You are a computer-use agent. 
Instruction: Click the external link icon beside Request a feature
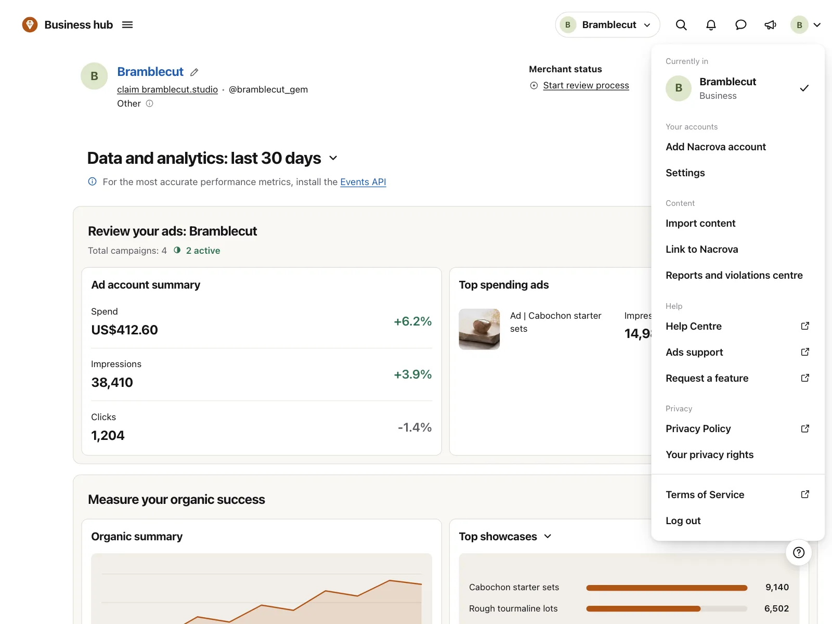pyautogui.click(x=805, y=378)
